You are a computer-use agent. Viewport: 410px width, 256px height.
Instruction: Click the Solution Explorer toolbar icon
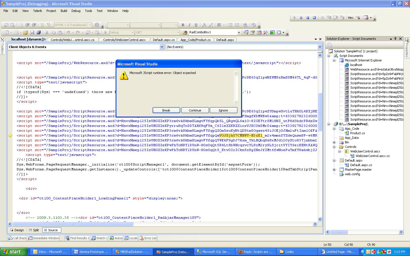coord(246,32)
